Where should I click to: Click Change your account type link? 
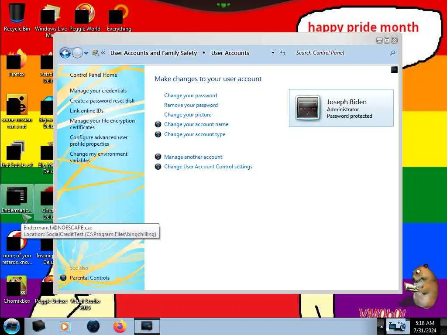195,134
